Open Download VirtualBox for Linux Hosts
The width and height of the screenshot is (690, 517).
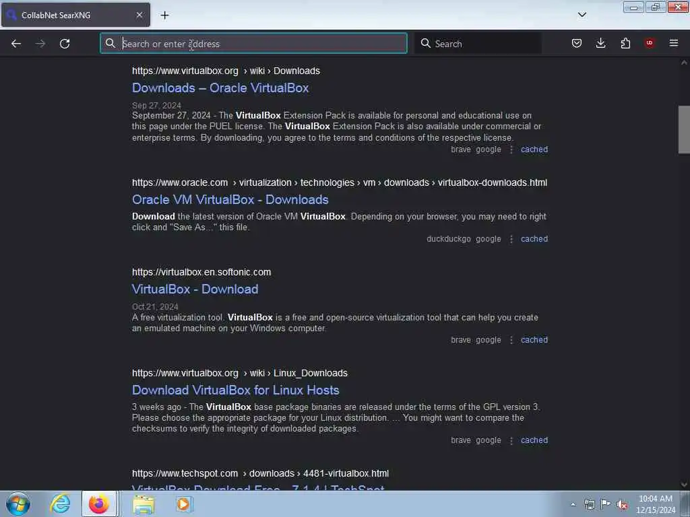(x=235, y=390)
